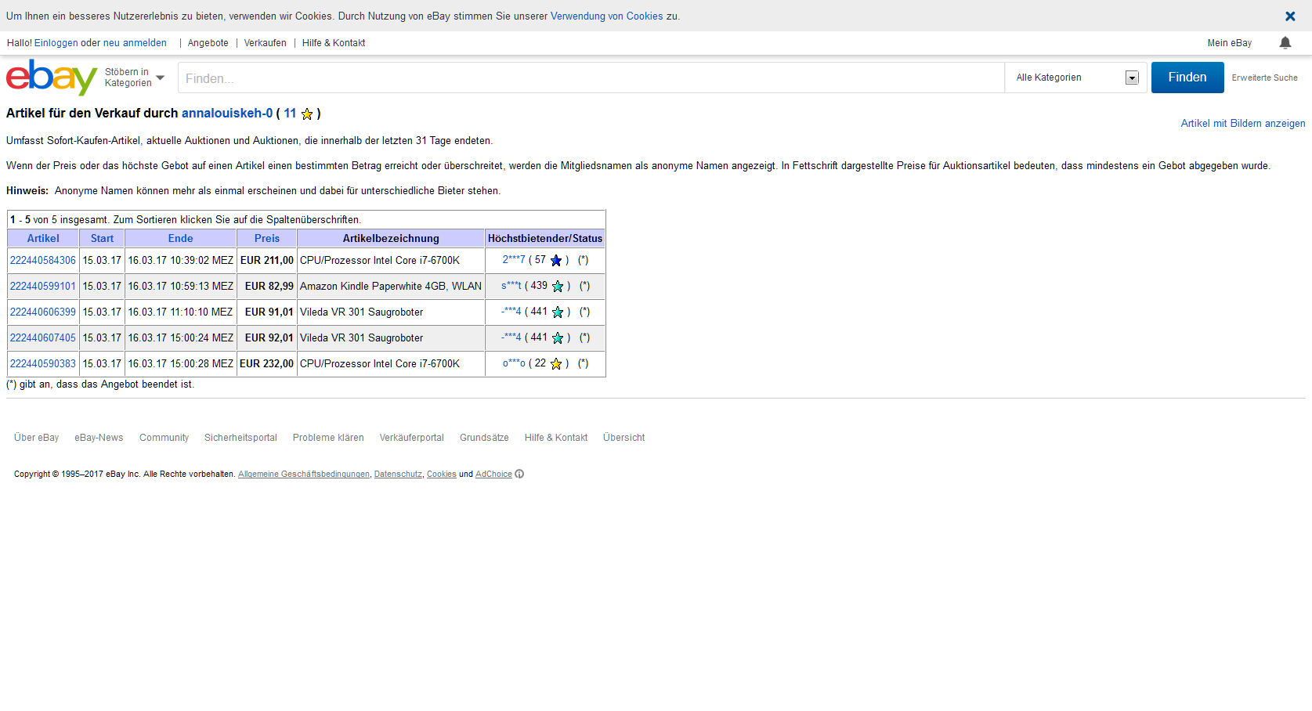This screenshot has height=711, width=1312.
Task: Open Allgemeine Geschäftsbedingungen link
Action: 304,475
